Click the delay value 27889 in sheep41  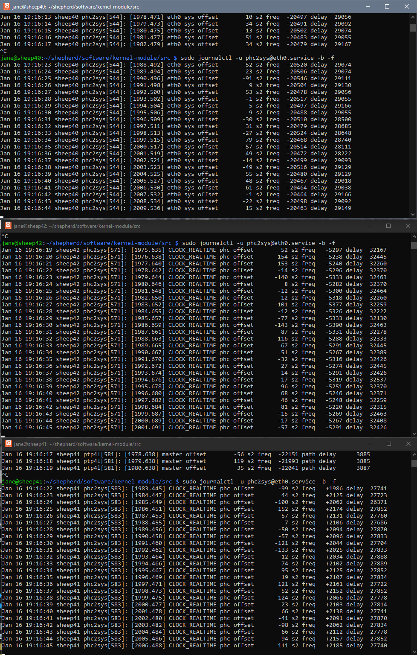click(x=379, y=564)
